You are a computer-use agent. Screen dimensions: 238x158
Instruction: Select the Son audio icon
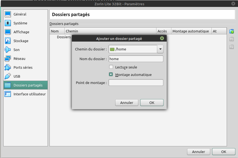pos(8,50)
